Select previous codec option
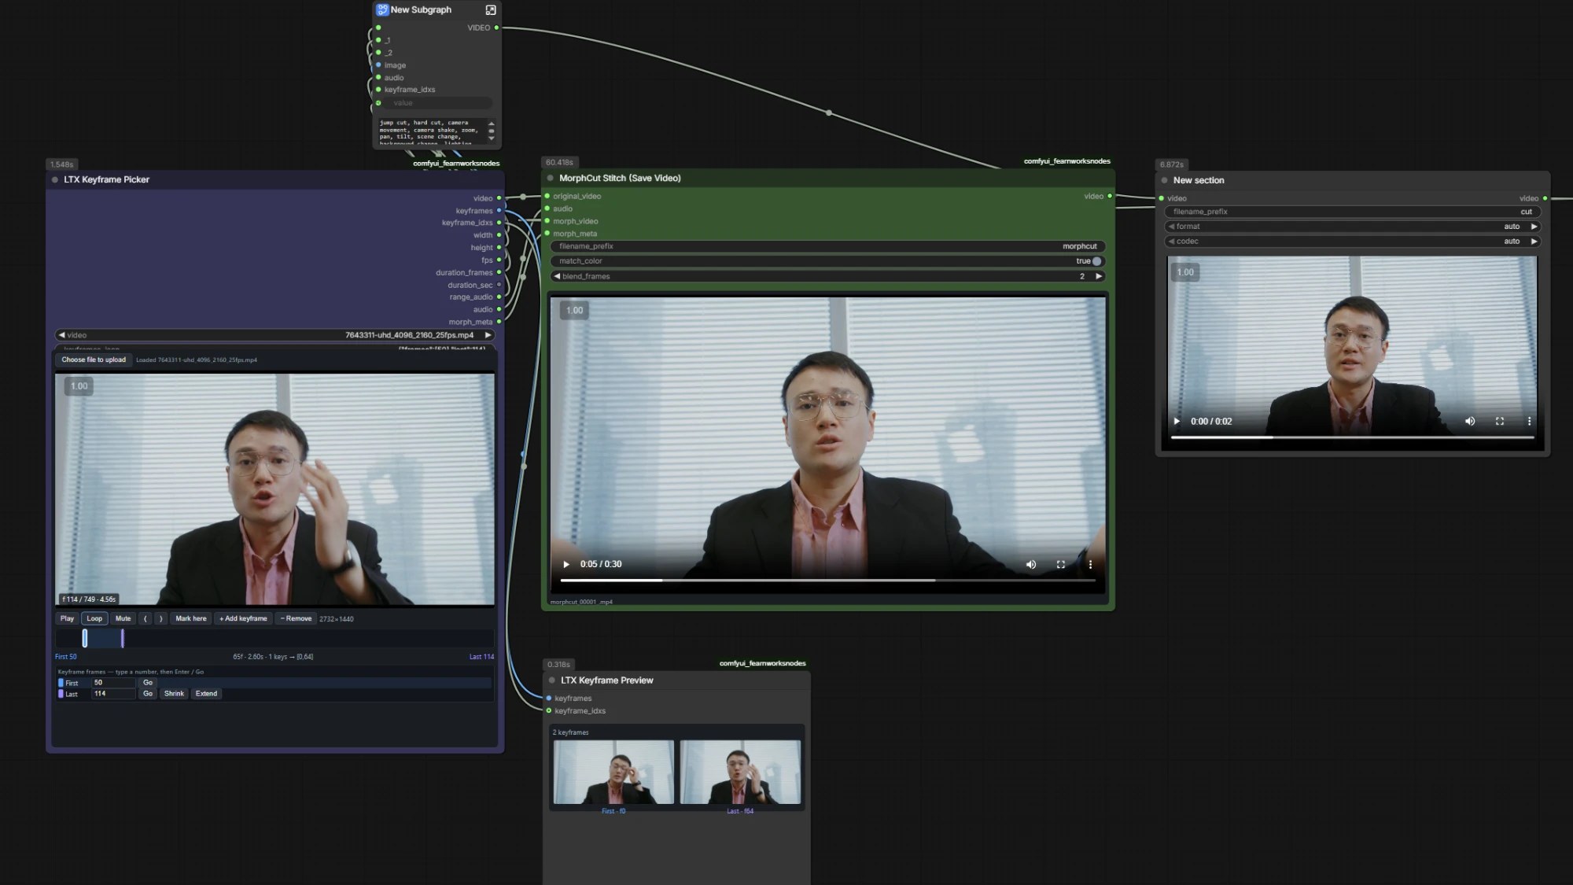This screenshot has height=885, width=1573. pos(1171,242)
